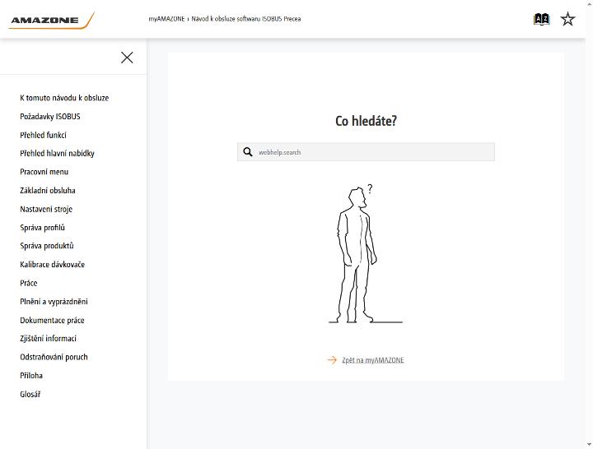Select Přehled funkcí in the sidebar
Image resolution: width=593 pixels, height=449 pixels.
click(x=43, y=135)
